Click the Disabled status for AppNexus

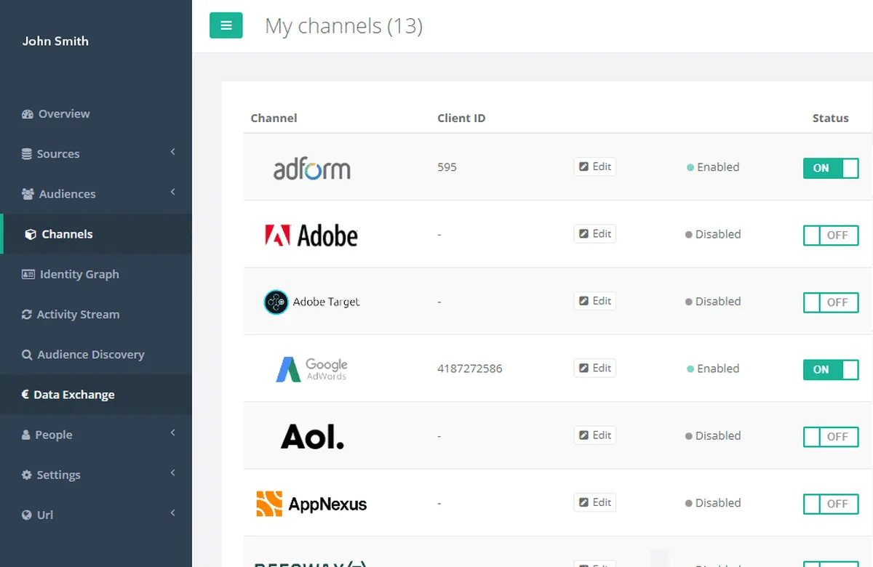pyautogui.click(x=713, y=503)
